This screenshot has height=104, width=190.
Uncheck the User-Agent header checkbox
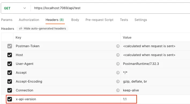coord(10,64)
